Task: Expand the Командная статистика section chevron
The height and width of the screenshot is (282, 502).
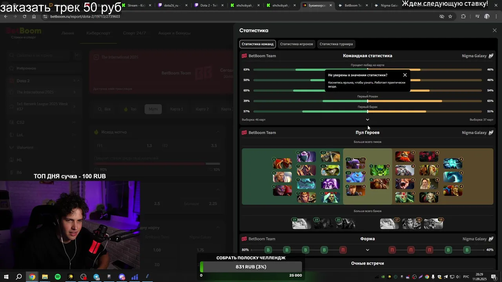Action: 367,119
